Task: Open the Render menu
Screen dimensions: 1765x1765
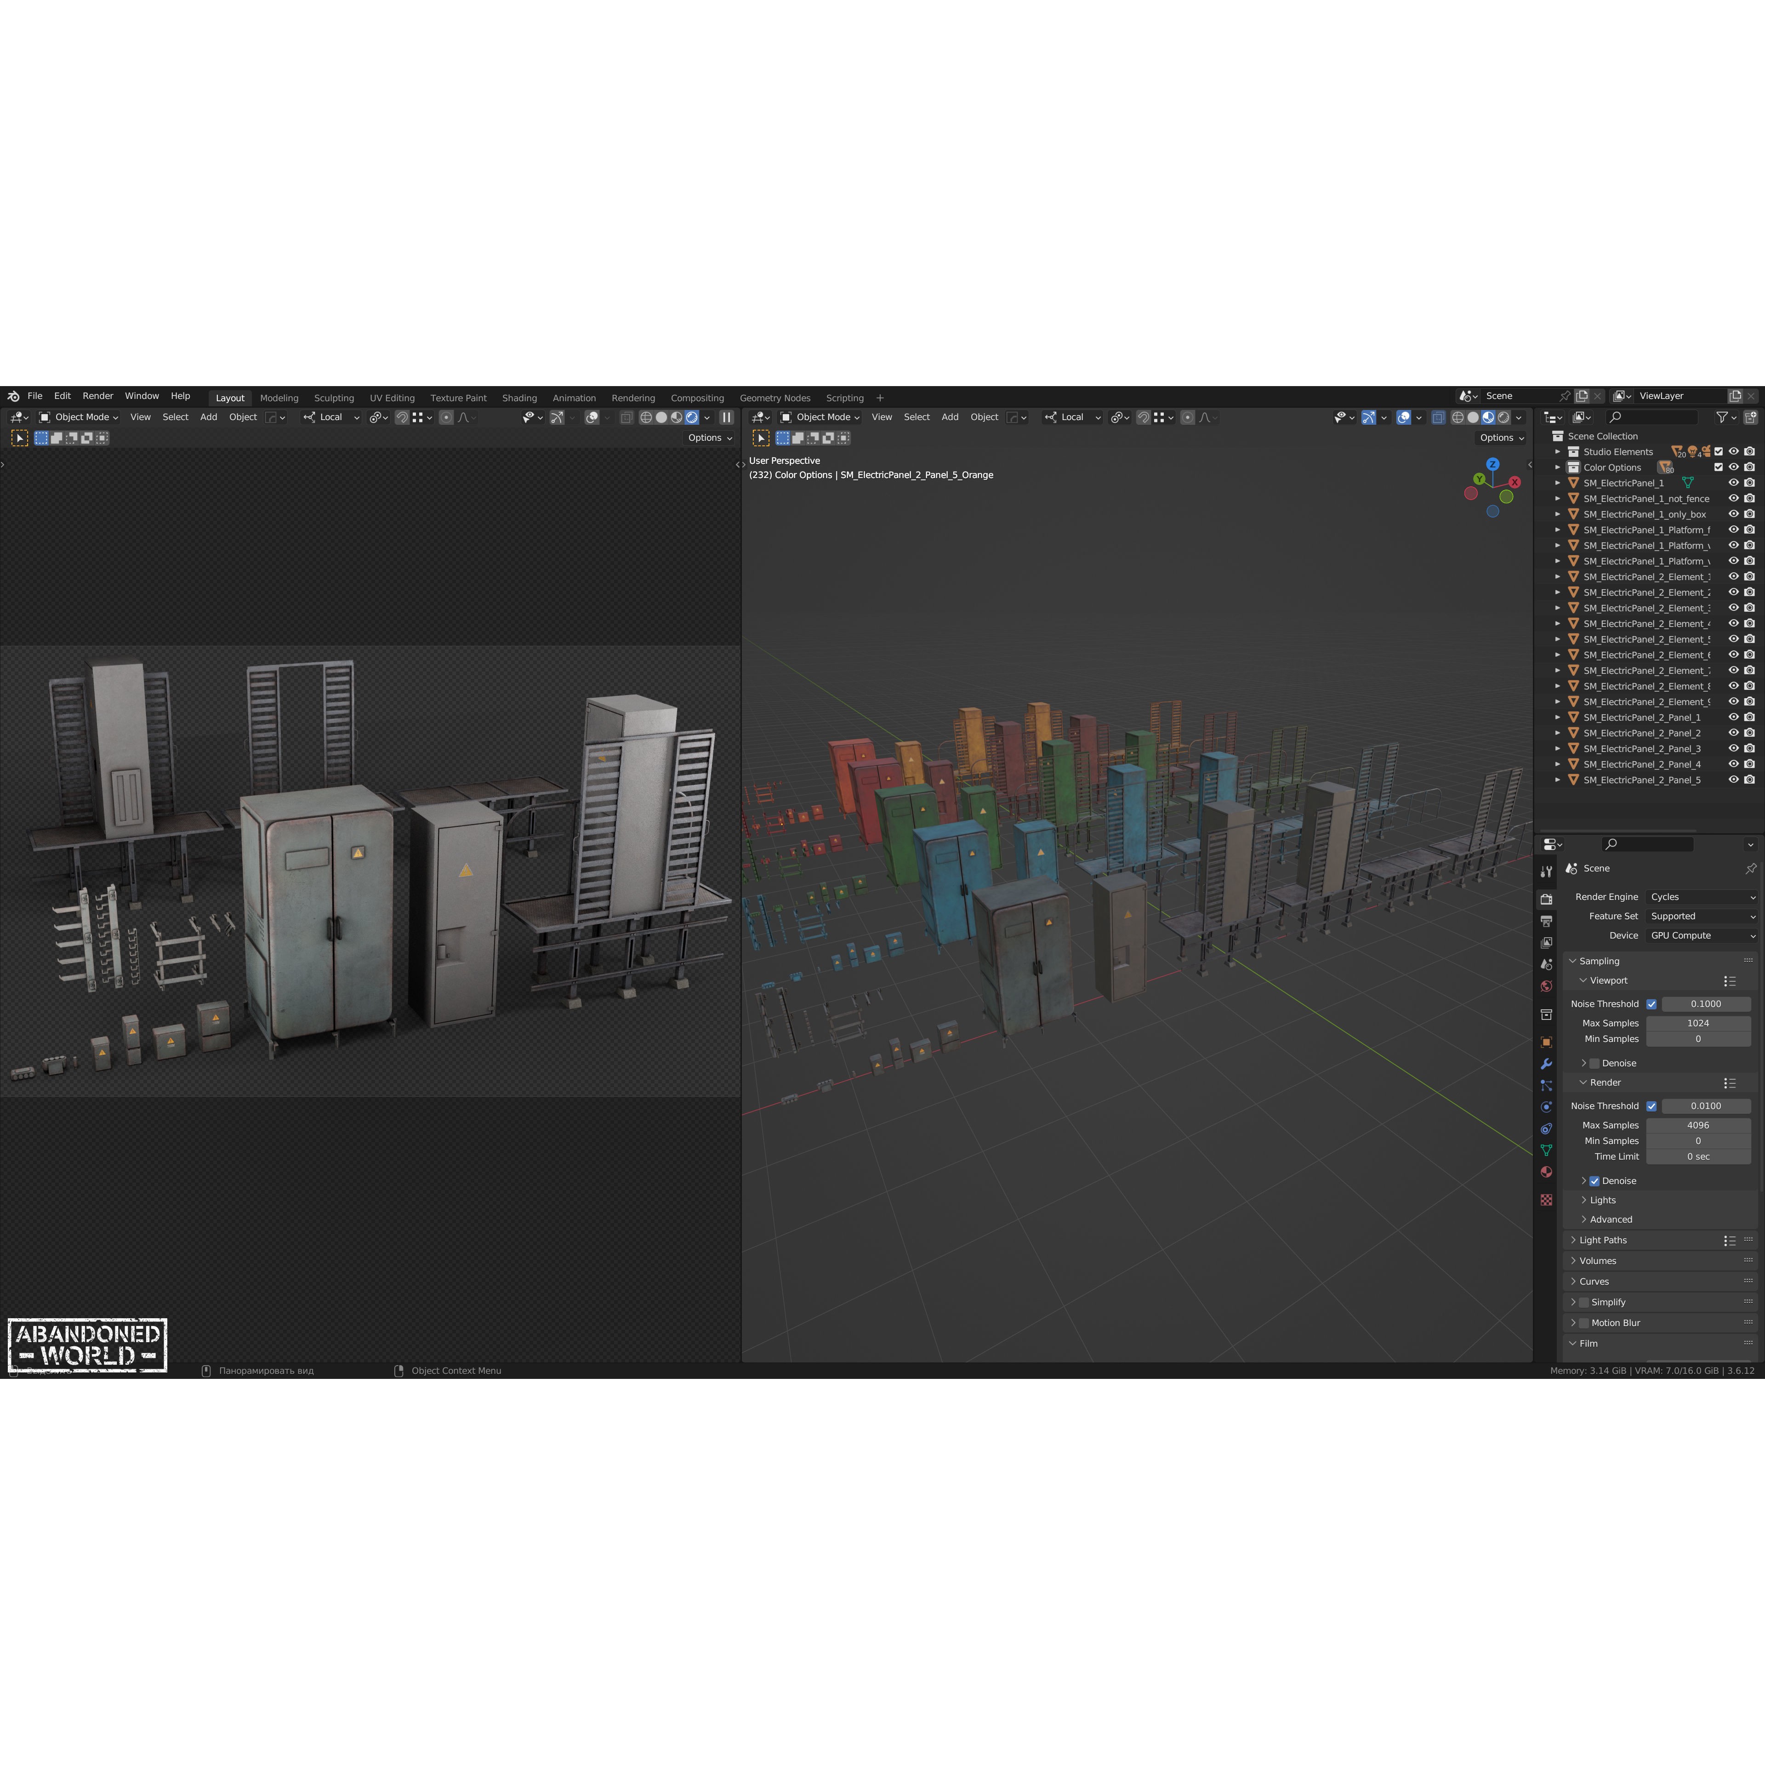Action: coord(98,396)
